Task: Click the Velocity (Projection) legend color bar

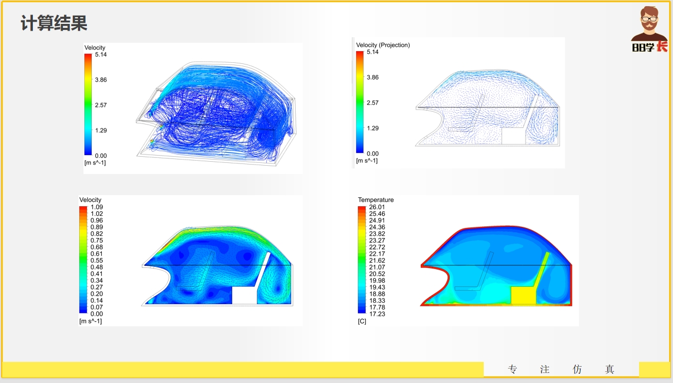Action: click(x=360, y=102)
